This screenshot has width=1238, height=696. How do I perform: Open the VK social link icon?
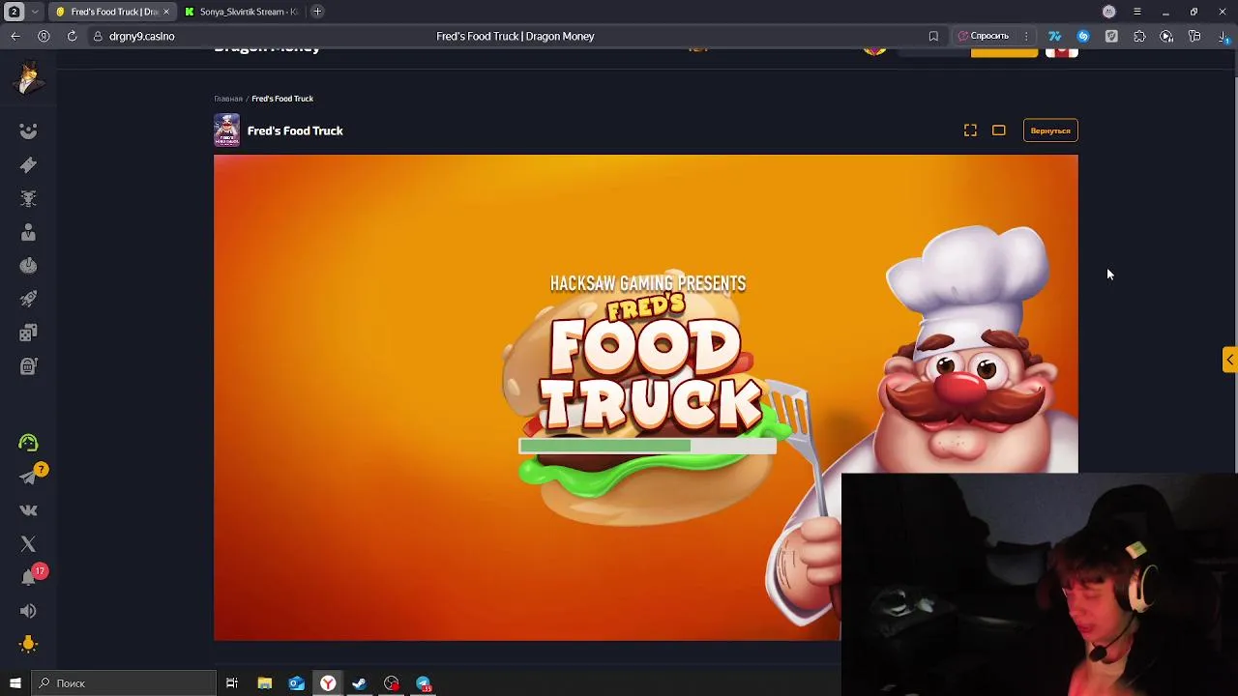[28, 510]
